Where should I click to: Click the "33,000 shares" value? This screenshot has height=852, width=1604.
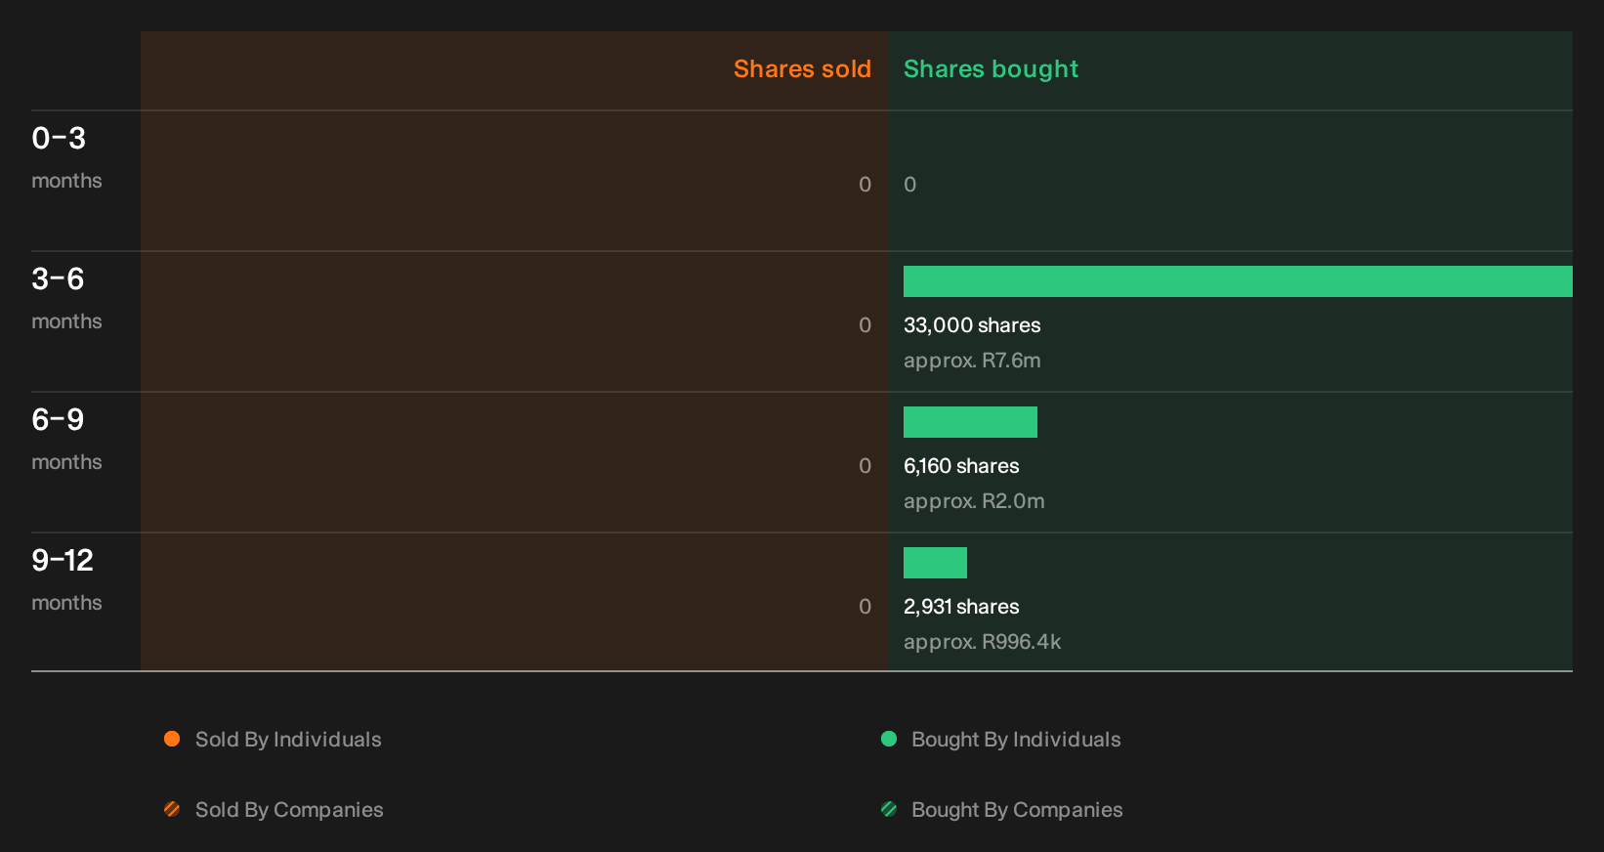coord(972,325)
